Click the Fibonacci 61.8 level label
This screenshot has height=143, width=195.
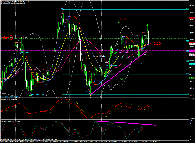coord(188,41)
